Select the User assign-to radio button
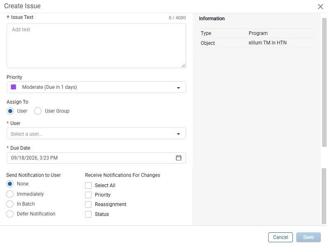Viewport: 327px width, 248px height. pyautogui.click(x=10, y=111)
